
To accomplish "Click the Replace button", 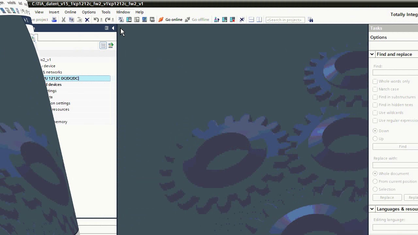I will click(x=387, y=197).
